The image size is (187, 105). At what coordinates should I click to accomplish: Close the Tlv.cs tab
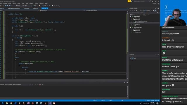coord(47,8)
